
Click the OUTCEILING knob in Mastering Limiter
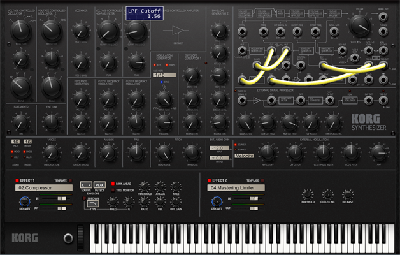327,195
